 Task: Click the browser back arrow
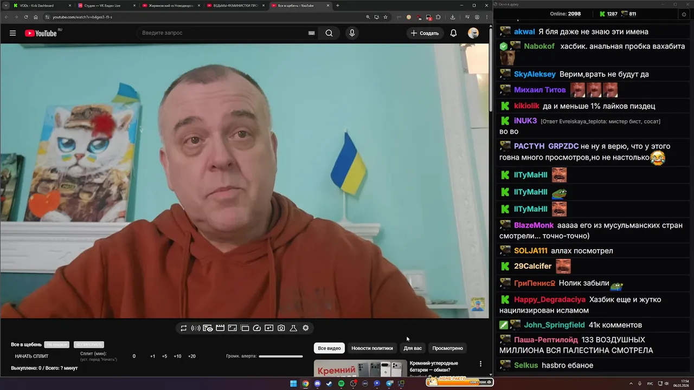(6, 17)
